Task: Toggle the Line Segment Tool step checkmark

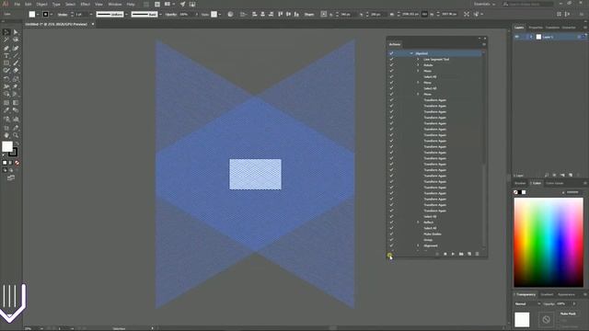Action: pos(391,59)
